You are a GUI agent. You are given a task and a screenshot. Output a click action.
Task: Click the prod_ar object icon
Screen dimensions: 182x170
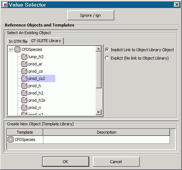24,64
